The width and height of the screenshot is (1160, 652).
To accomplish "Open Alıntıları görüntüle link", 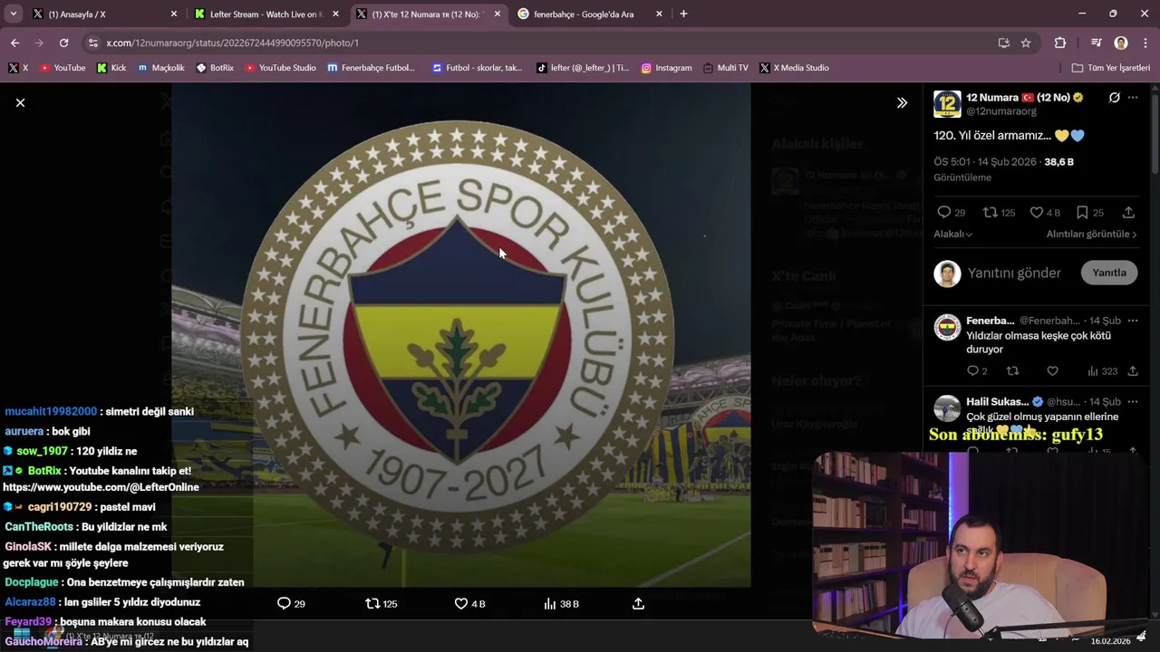I will click(1091, 234).
